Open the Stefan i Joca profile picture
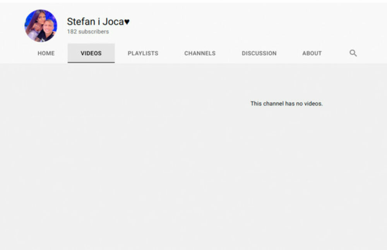The width and height of the screenshot is (387, 250). pyautogui.click(x=41, y=26)
